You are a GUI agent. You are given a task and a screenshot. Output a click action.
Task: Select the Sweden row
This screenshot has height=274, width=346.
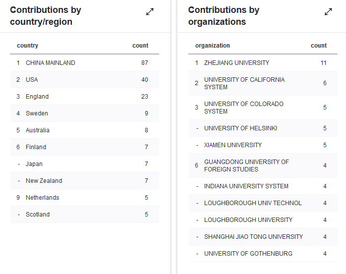(x=84, y=113)
